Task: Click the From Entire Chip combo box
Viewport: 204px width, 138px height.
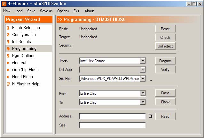Action: point(113,93)
